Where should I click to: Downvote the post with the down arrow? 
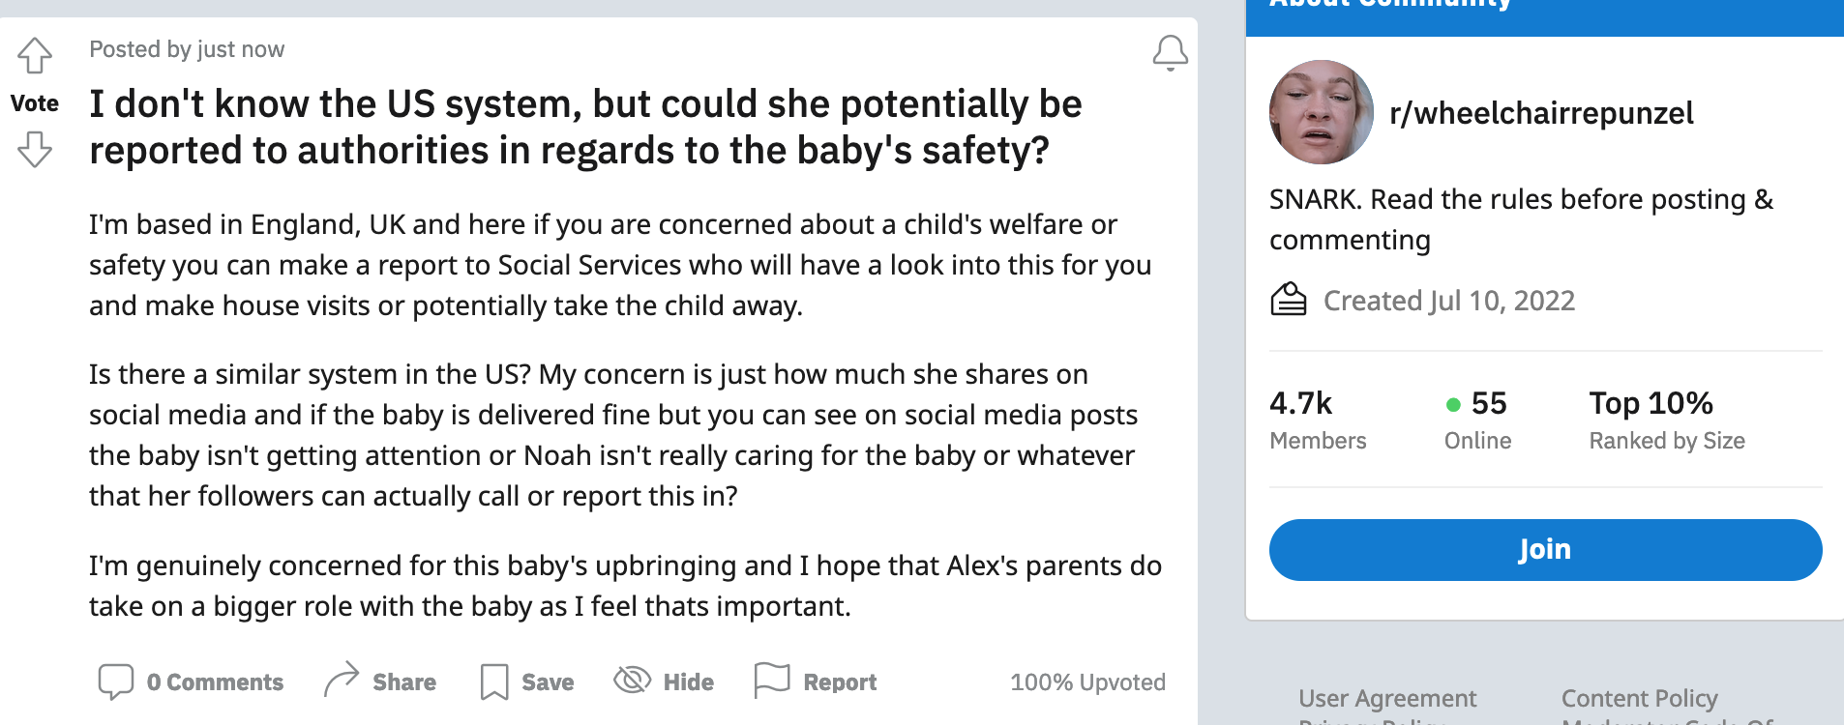(35, 150)
